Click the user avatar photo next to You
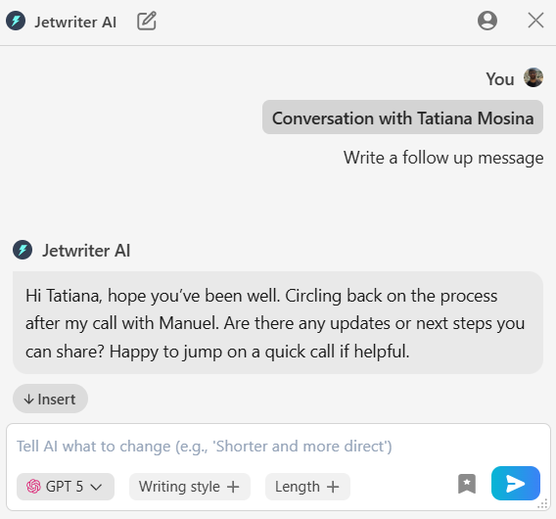The height and width of the screenshot is (519, 556). [x=533, y=77]
